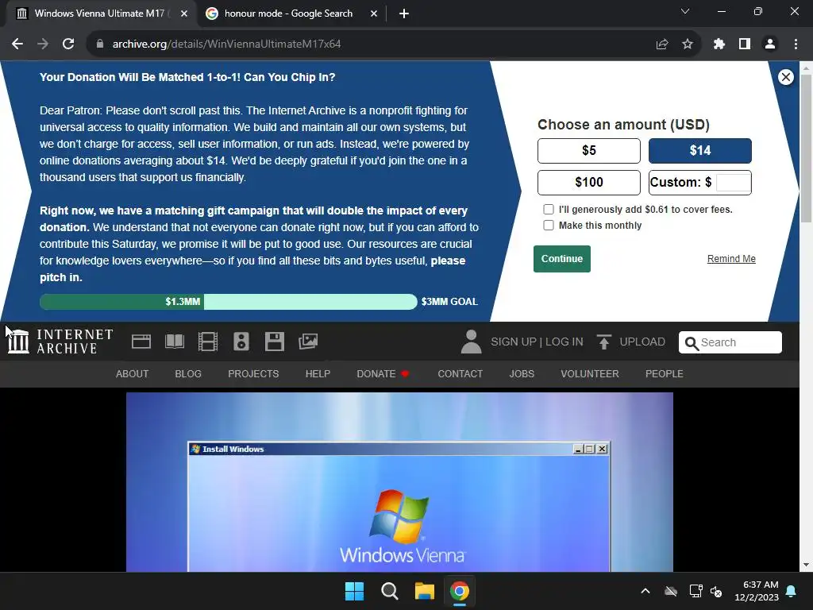Click the Internet Archive search field

point(730,342)
